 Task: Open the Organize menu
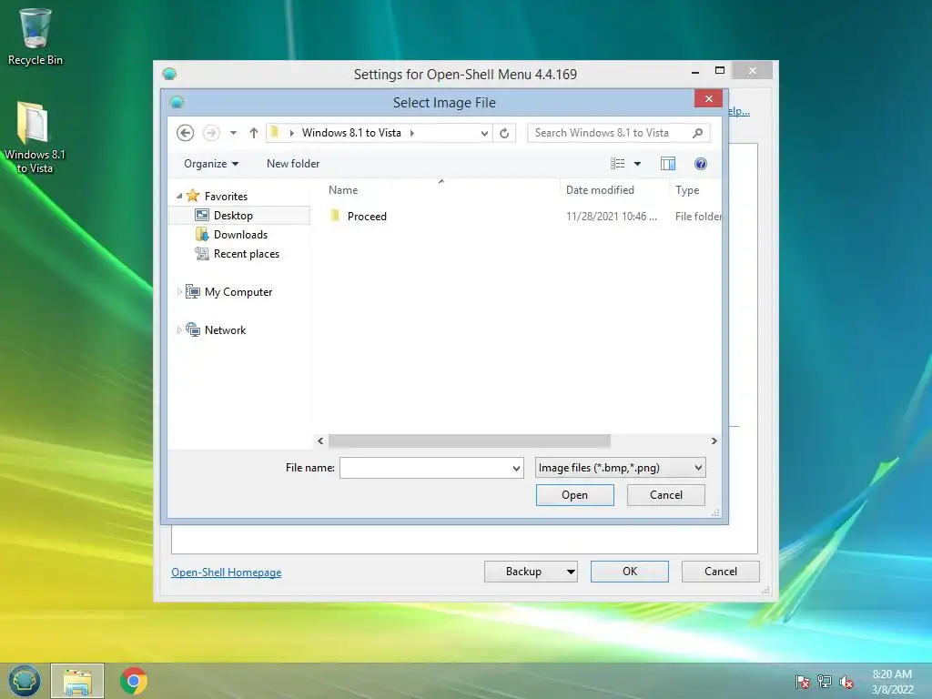pyautogui.click(x=211, y=164)
